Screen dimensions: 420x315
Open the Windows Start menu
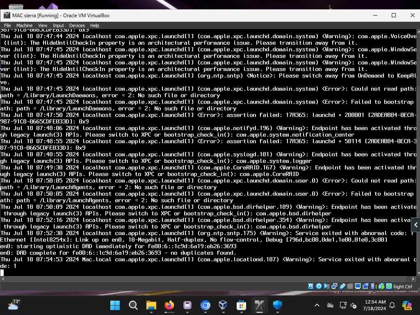point(115,305)
